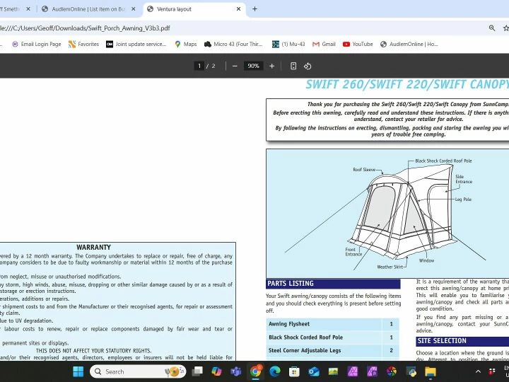Screen dimensions: 509x382
Task: Select the Awning Flysheet row
Action: (332, 324)
